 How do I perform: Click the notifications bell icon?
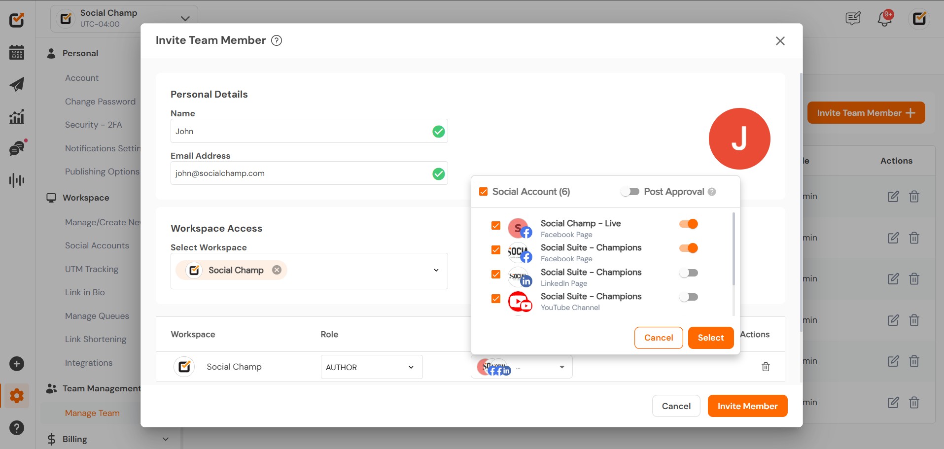pyautogui.click(x=885, y=19)
